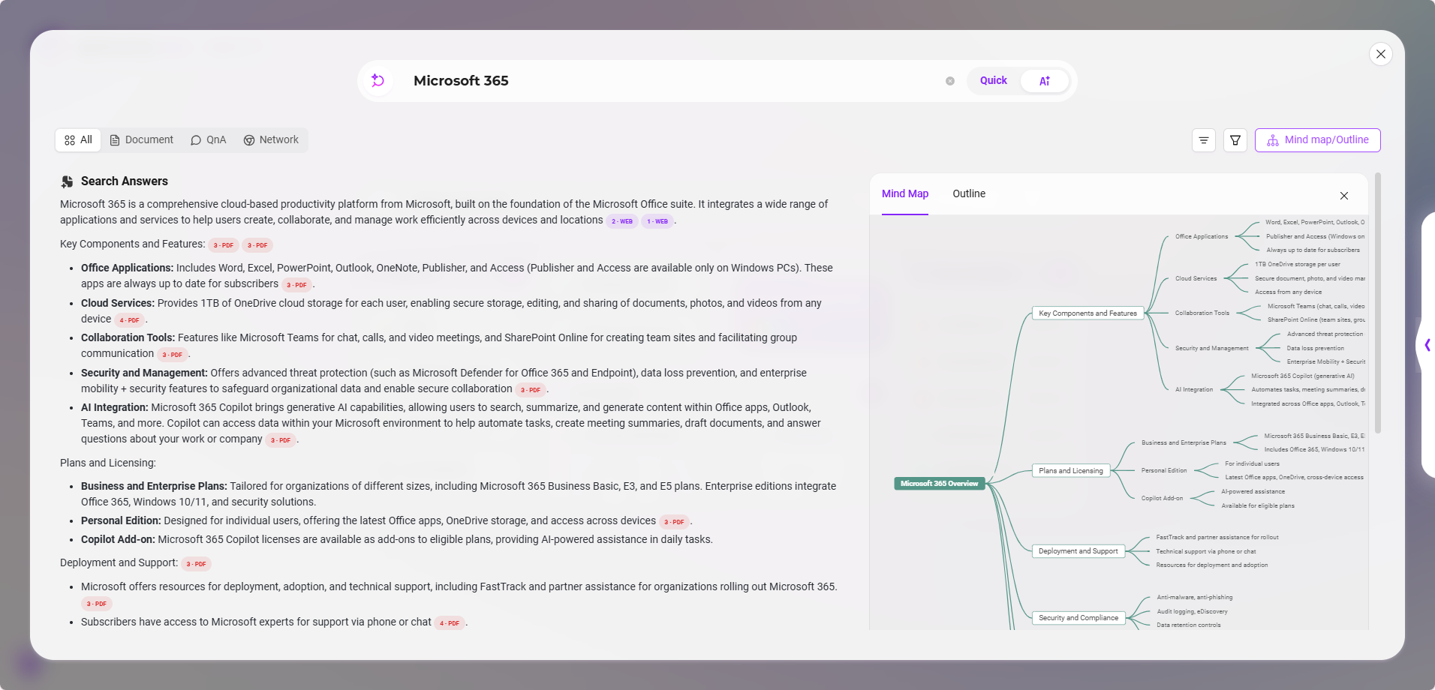The width and height of the screenshot is (1435, 690).
Task: Open the 2 - WEB citation badge
Action: tap(621, 221)
